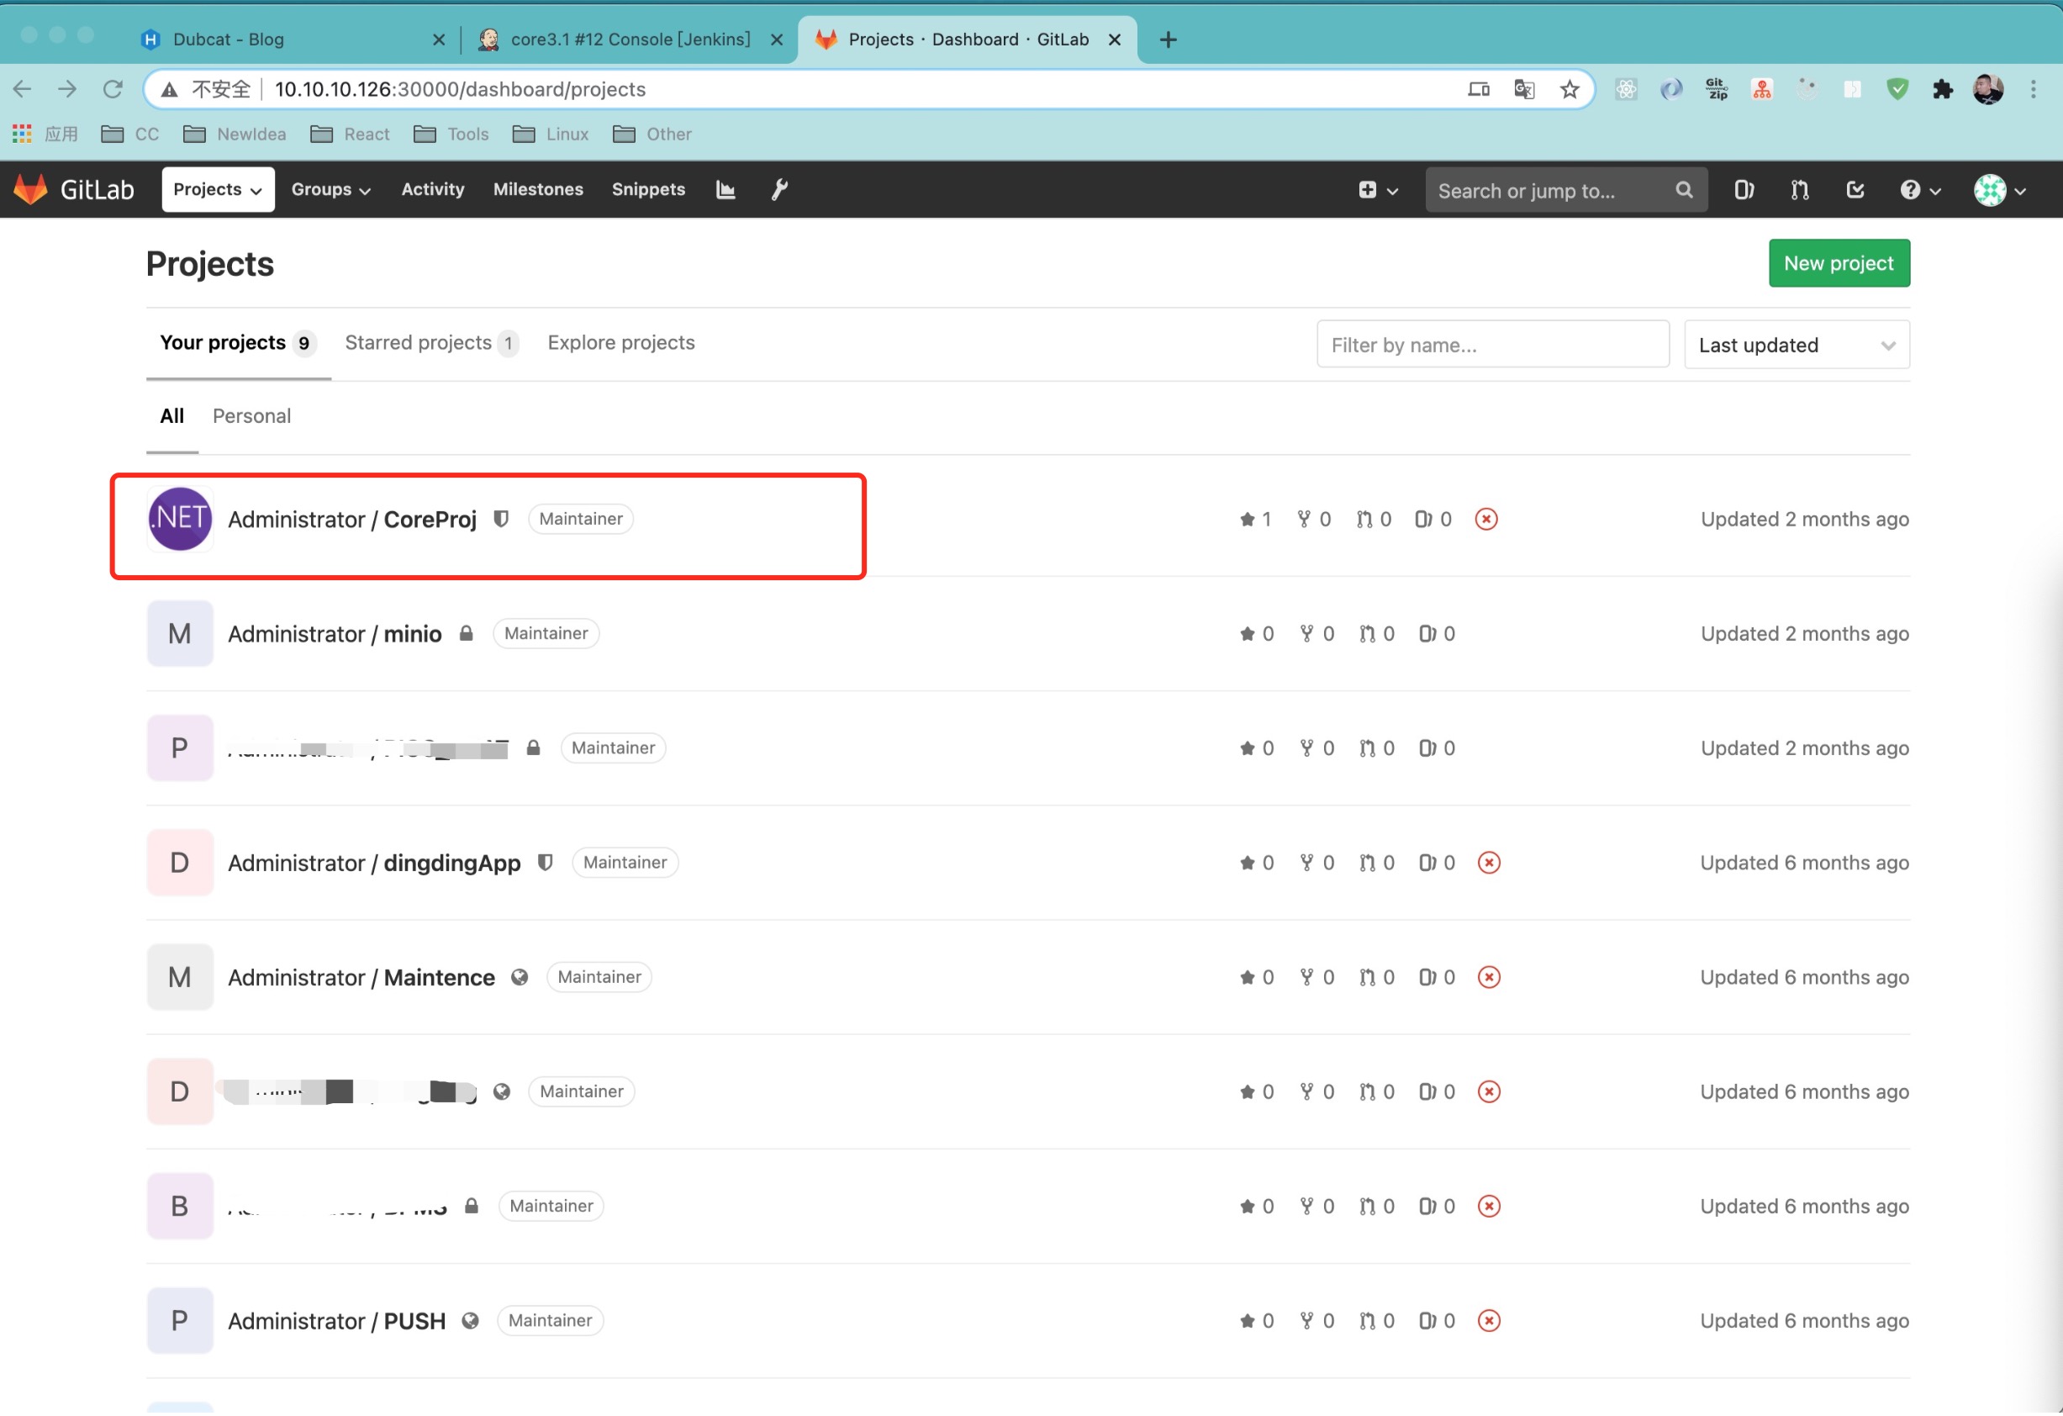Viewport: 2063px width, 1416px height.
Task: Open Snippets from the navbar
Action: 648,189
